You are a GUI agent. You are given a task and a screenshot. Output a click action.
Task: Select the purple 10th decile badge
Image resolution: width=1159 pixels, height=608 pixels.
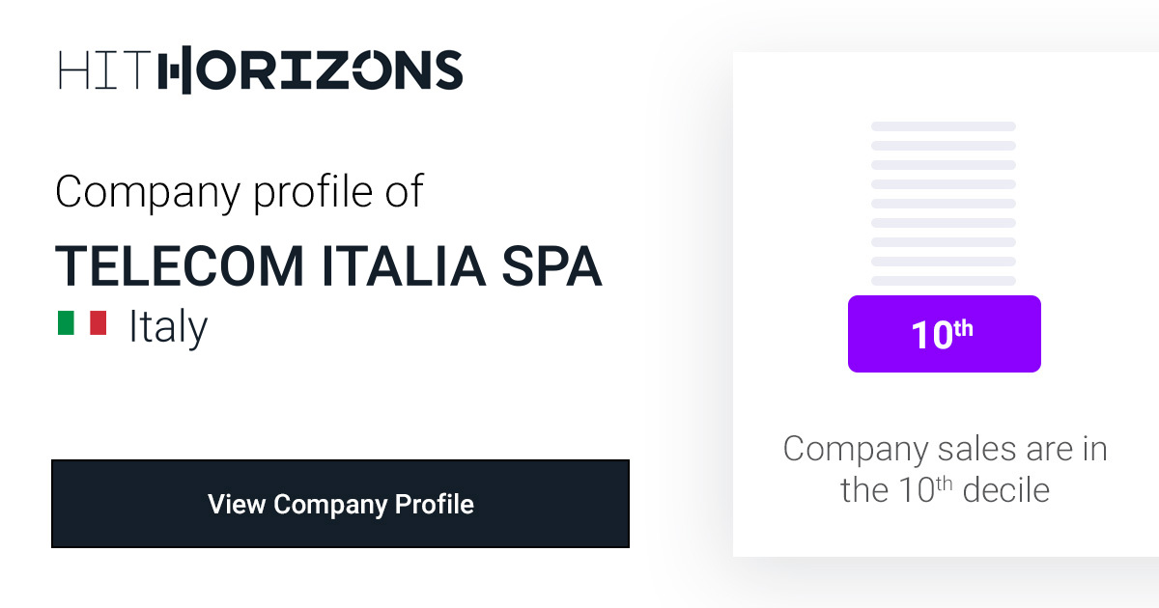(x=944, y=334)
